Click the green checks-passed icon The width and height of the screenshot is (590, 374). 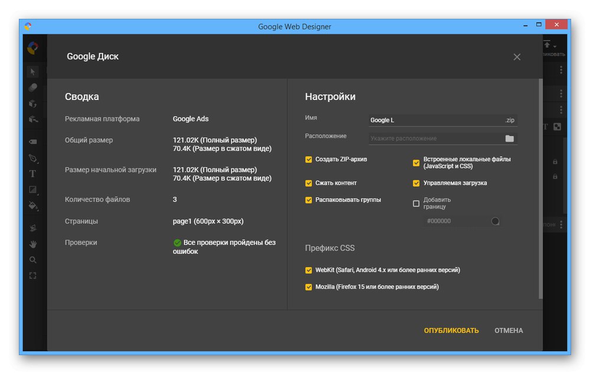[177, 243]
